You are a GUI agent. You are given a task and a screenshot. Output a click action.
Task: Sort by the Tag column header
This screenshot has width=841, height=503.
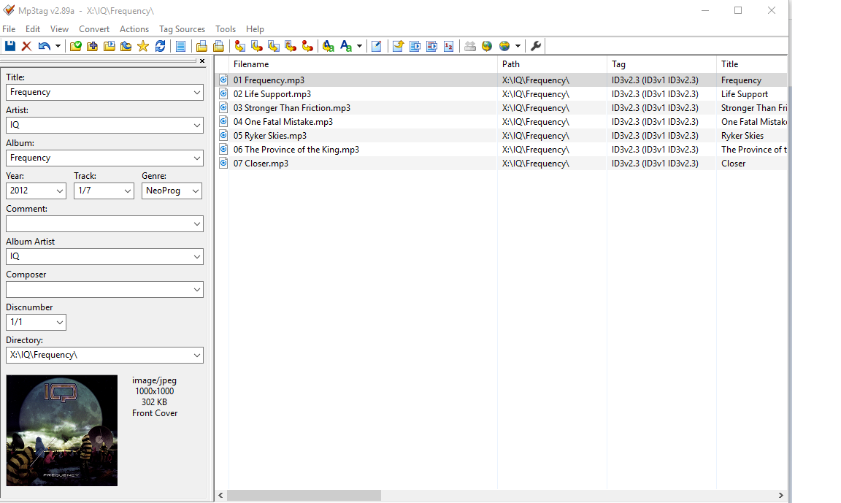pos(661,64)
